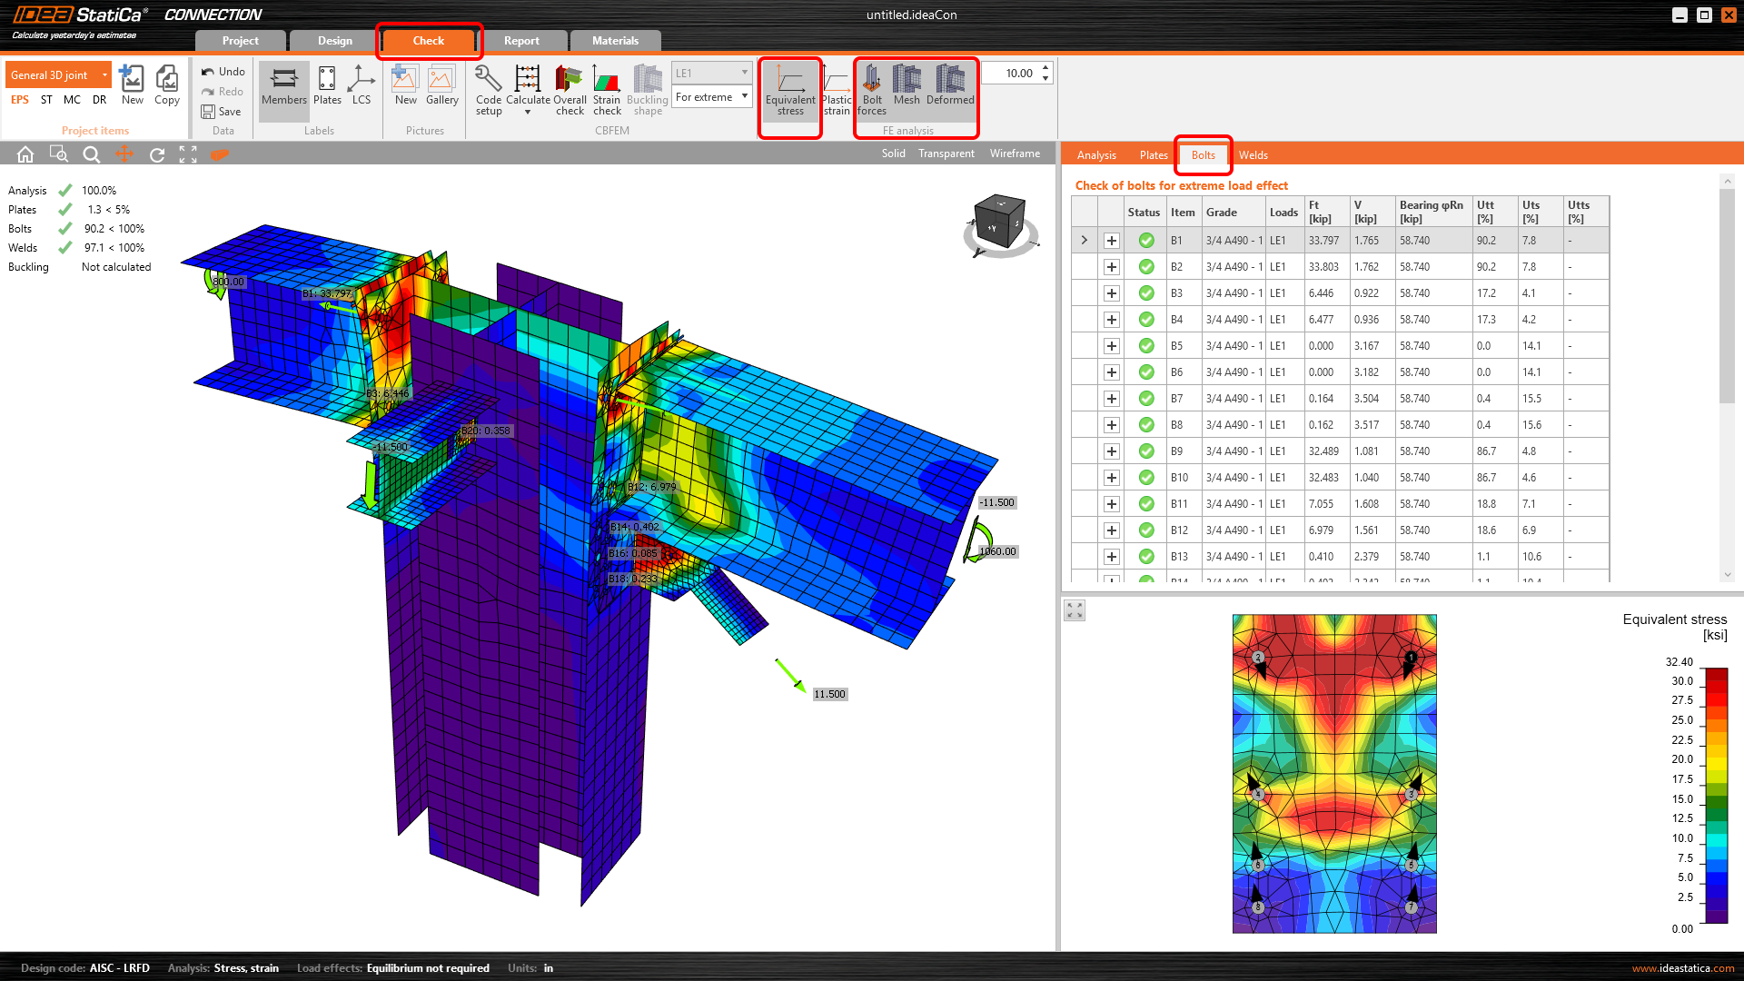The image size is (1744, 981).
Task: Open the Report ribbon tab
Action: [x=521, y=41]
